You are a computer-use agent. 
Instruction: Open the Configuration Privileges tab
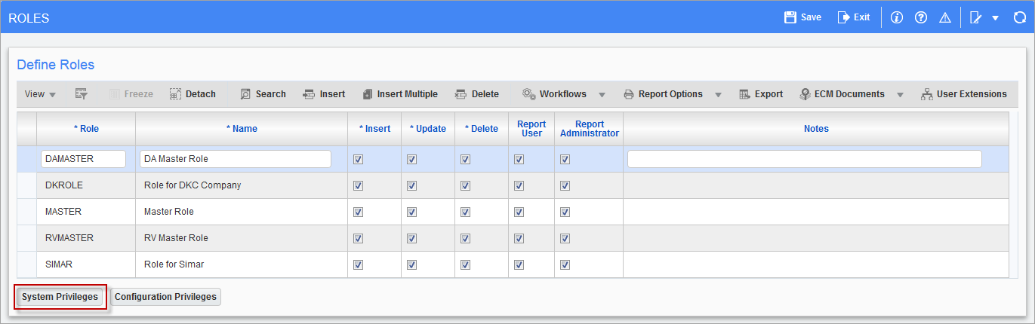pos(165,297)
